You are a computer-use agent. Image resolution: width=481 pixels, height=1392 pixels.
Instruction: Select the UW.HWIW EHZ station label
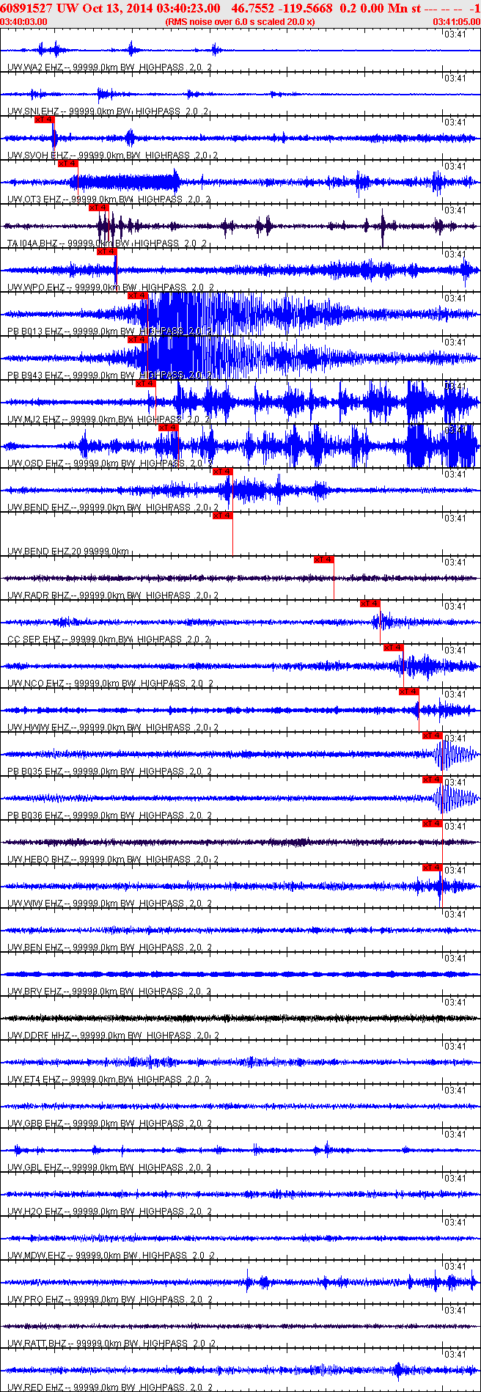coord(113,728)
